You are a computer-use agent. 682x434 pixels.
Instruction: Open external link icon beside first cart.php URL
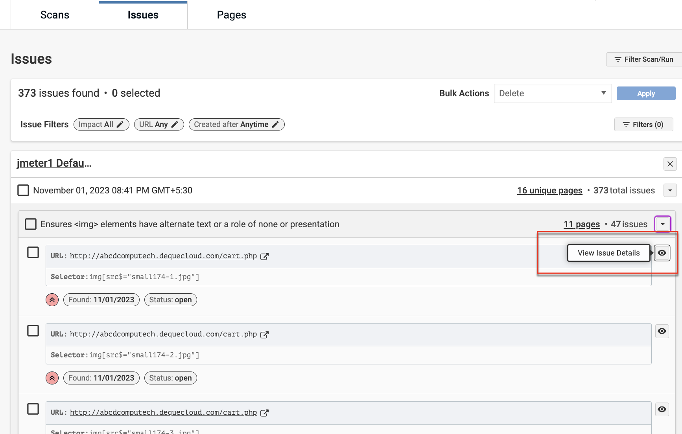click(x=265, y=256)
